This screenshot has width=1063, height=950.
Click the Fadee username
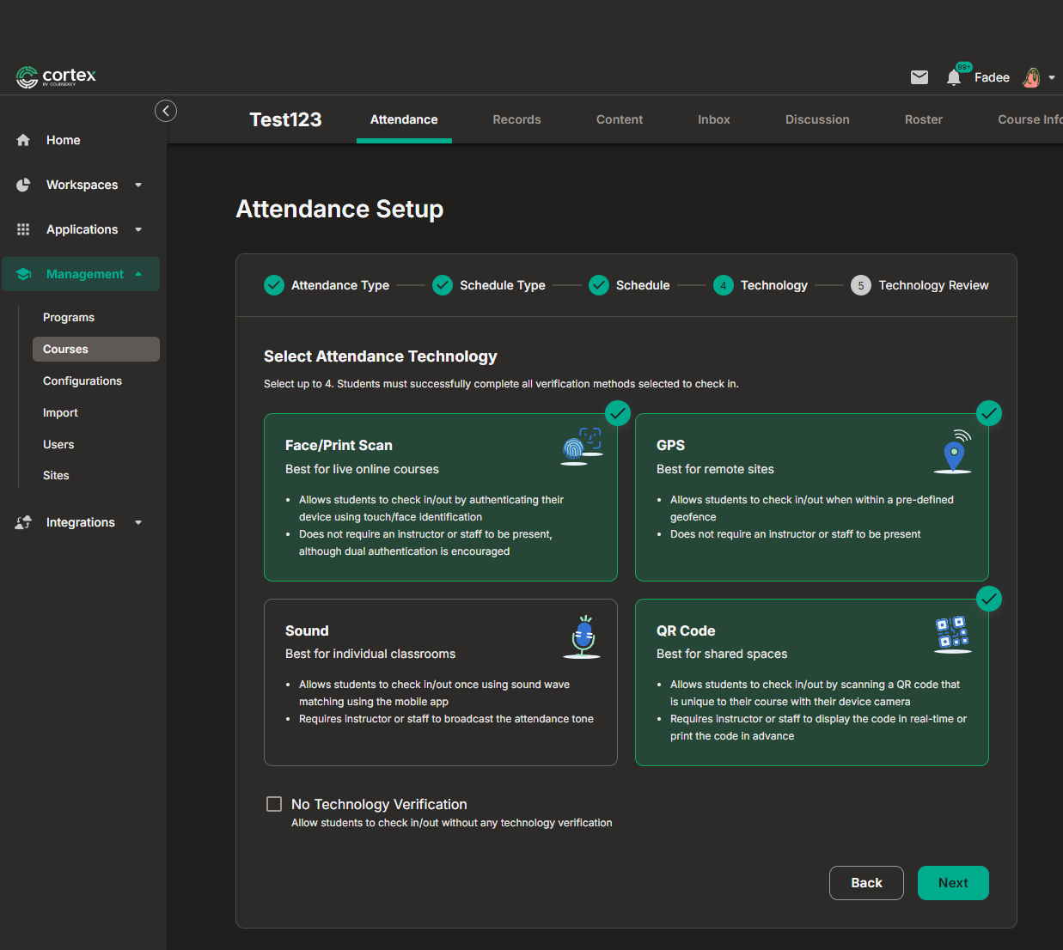[x=992, y=78]
